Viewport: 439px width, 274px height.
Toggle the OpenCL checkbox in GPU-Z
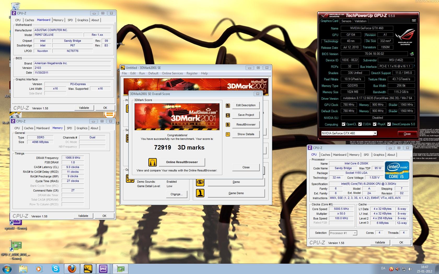(x=343, y=124)
